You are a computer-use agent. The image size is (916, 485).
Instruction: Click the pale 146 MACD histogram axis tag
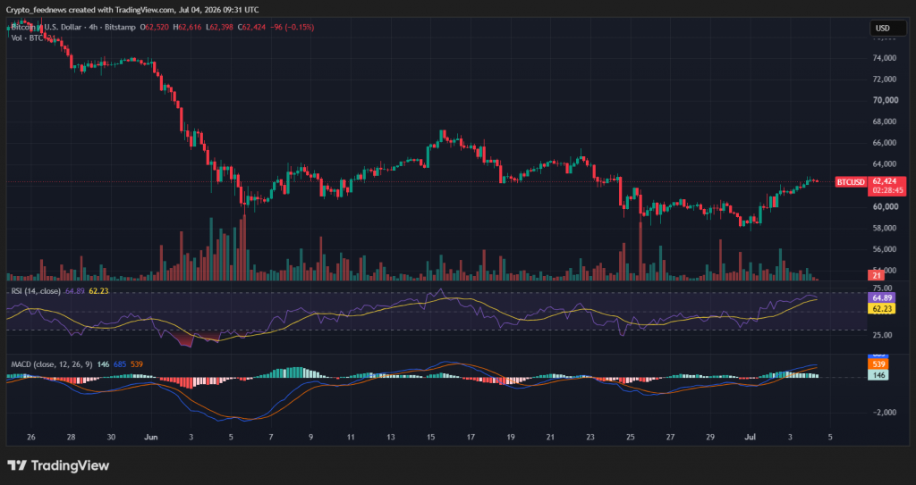pos(878,375)
